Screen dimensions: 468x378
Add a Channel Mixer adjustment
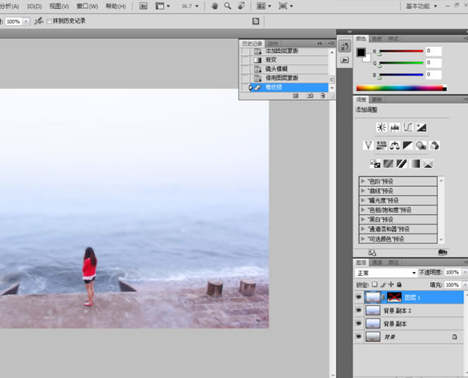point(434,145)
